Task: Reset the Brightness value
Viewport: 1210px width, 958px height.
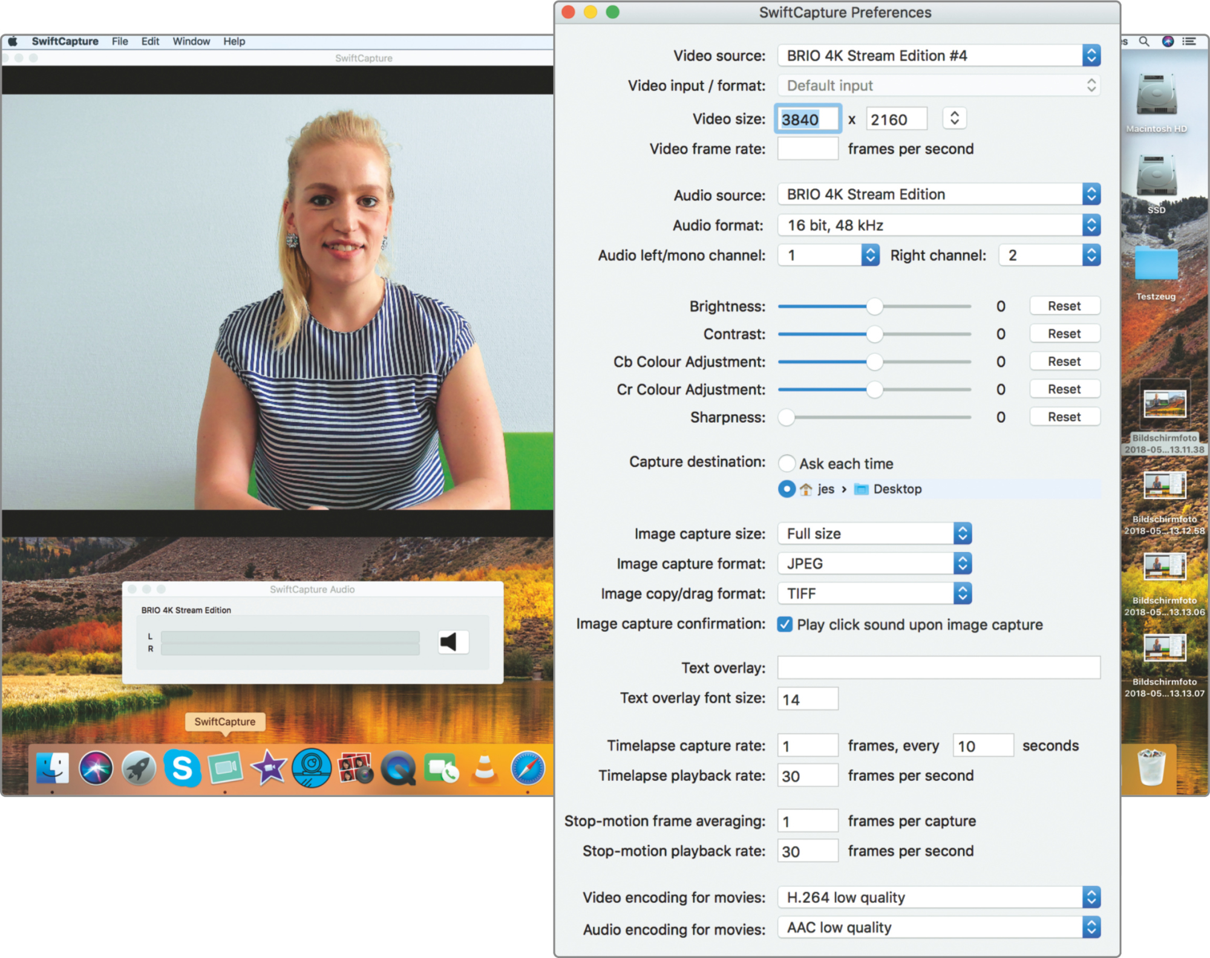Action: (1064, 306)
